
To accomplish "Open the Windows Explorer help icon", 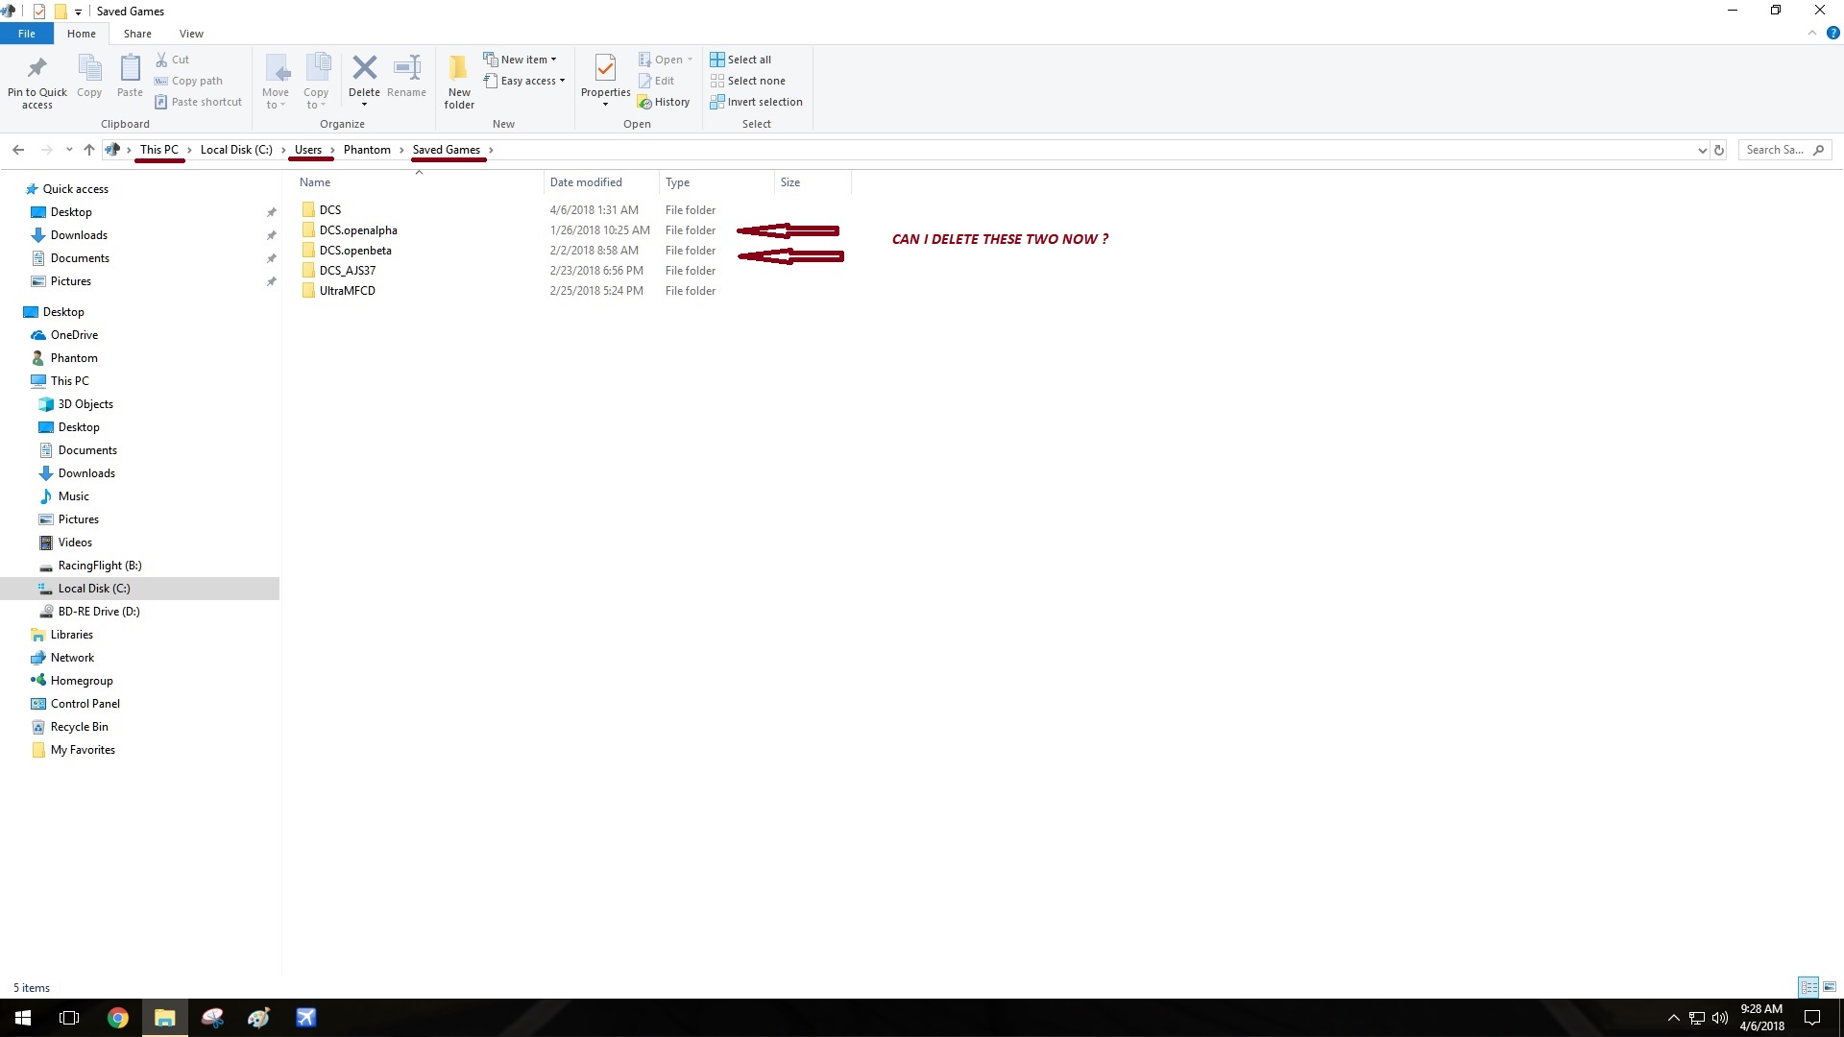I will (1832, 33).
